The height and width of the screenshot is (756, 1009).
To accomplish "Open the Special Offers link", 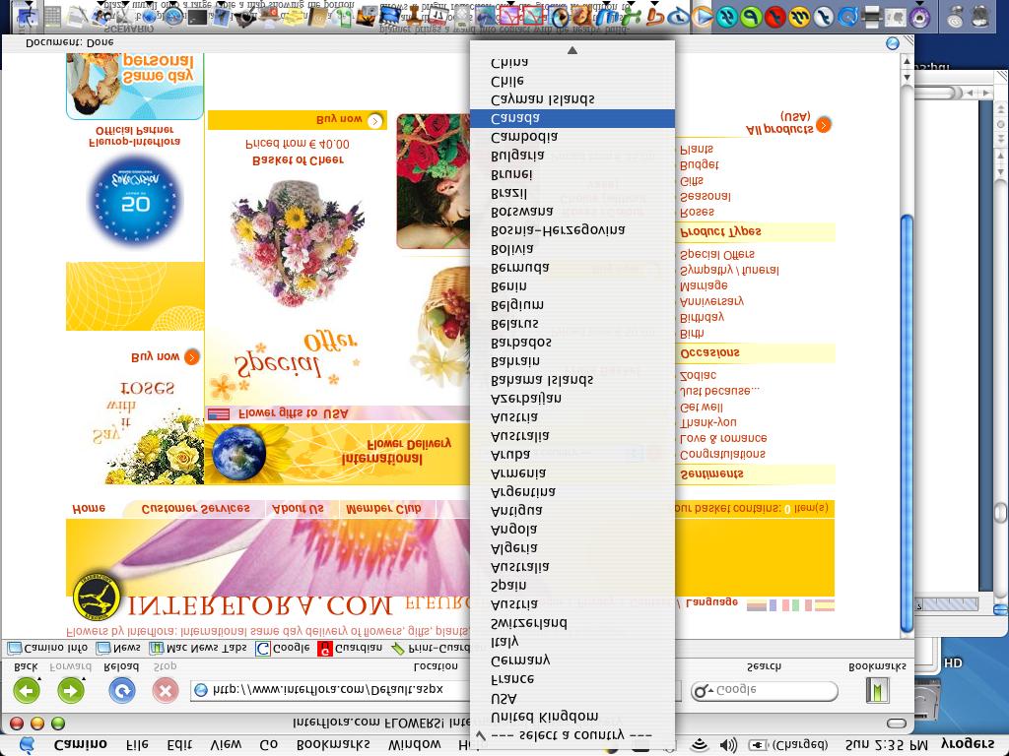I will 717,255.
